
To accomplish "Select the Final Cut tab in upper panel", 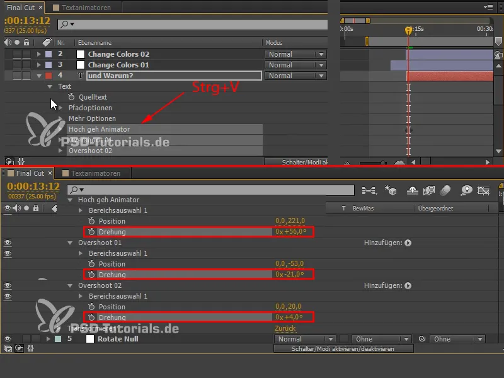I will pyautogui.click(x=21, y=8).
